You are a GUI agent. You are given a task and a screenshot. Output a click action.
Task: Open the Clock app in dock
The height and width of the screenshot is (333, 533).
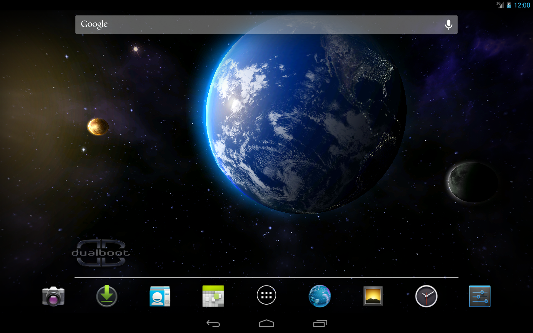pyautogui.click(x=426, y=296)
